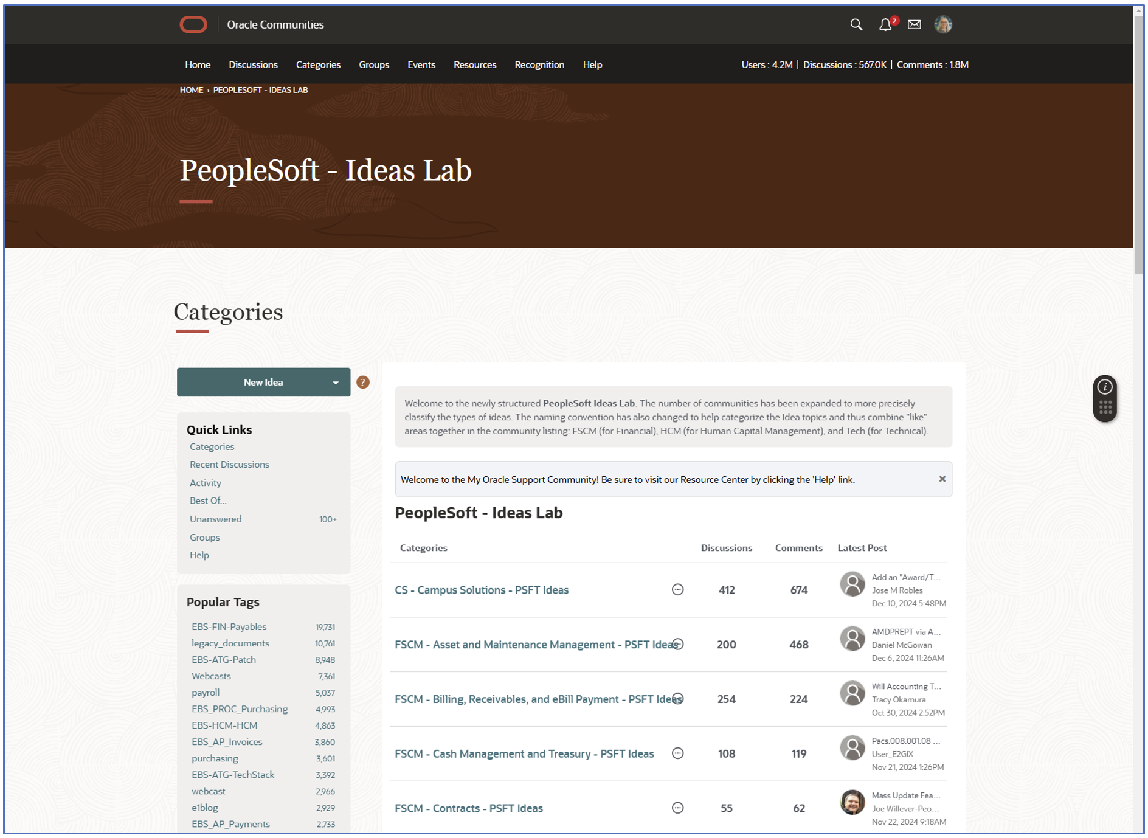Open the floating accessibility widget on the right
The image size is (1148, 838).
pyautogui.click(x=1105, y=398)
